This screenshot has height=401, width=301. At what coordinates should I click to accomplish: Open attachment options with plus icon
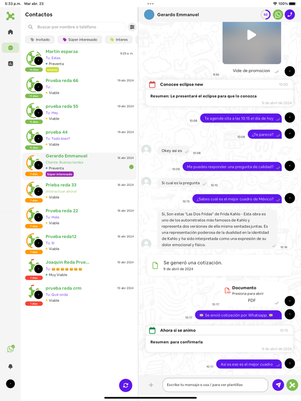pos(151,385)
